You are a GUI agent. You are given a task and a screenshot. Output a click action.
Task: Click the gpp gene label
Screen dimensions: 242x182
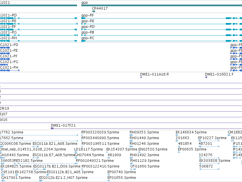[84, 3]
